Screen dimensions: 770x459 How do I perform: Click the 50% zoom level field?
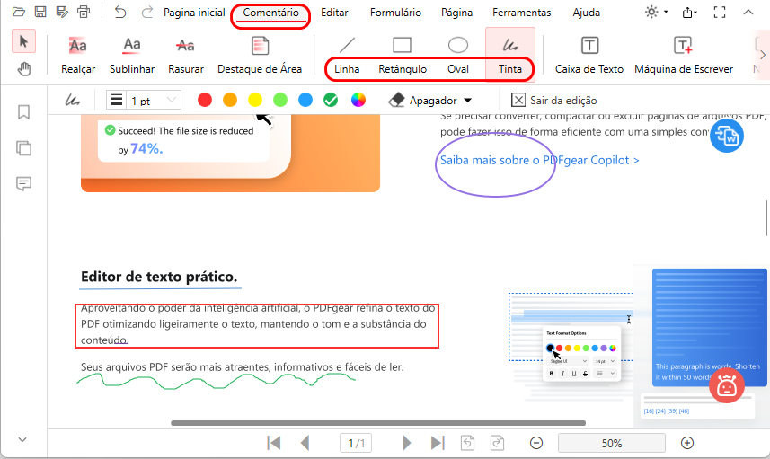[611, 444]
